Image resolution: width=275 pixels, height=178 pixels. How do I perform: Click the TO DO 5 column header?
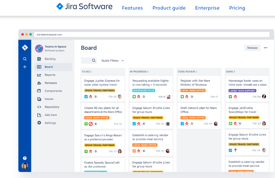[86, 72]
